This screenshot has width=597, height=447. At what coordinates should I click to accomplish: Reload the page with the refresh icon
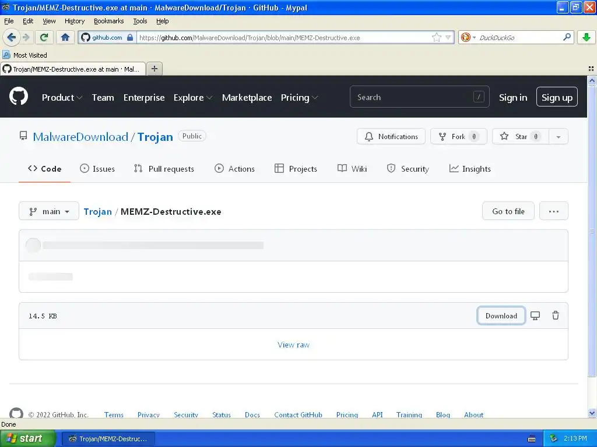[44, 37]
